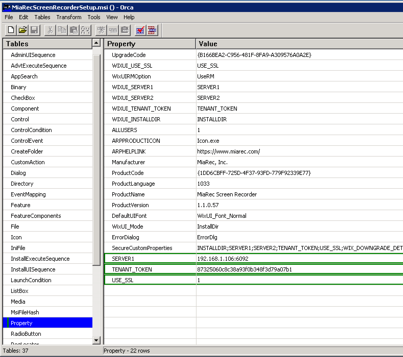Viewport: 403px width, 357px height.
Task: Click the Paste clipboard icon
Action: pos(74,30)
